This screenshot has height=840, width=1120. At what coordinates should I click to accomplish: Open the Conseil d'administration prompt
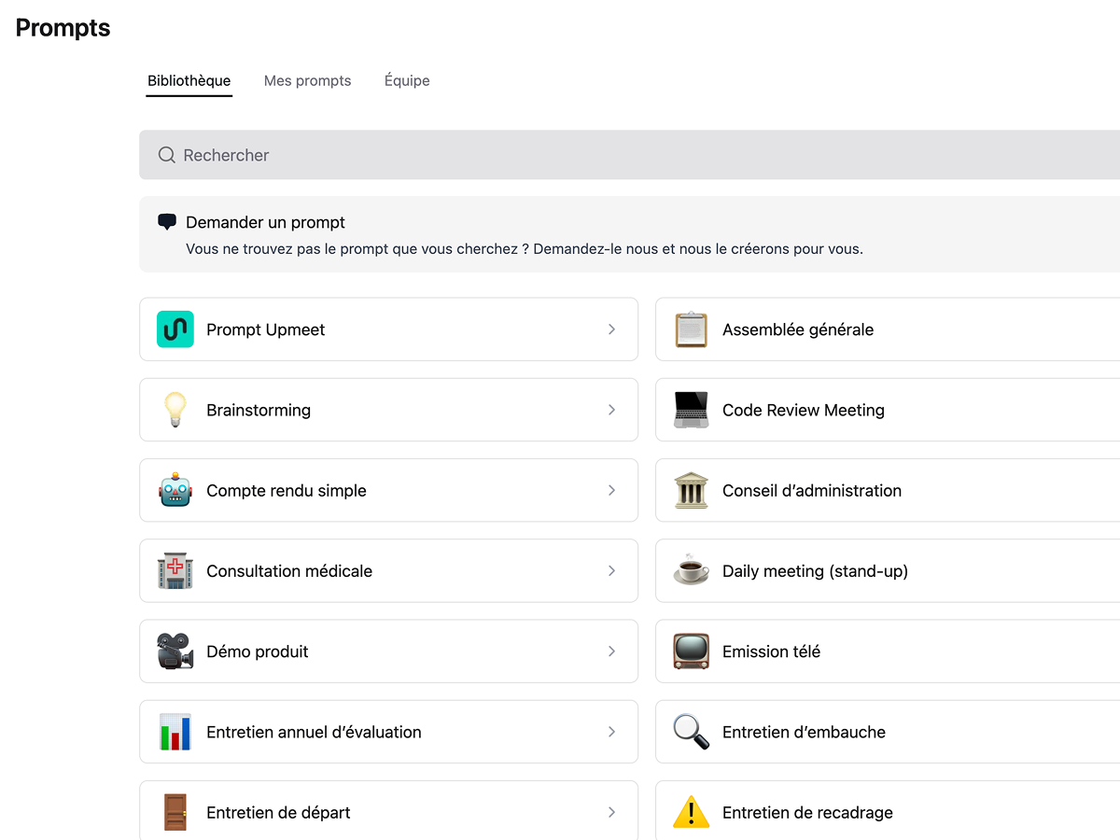(x=811, y=490)
